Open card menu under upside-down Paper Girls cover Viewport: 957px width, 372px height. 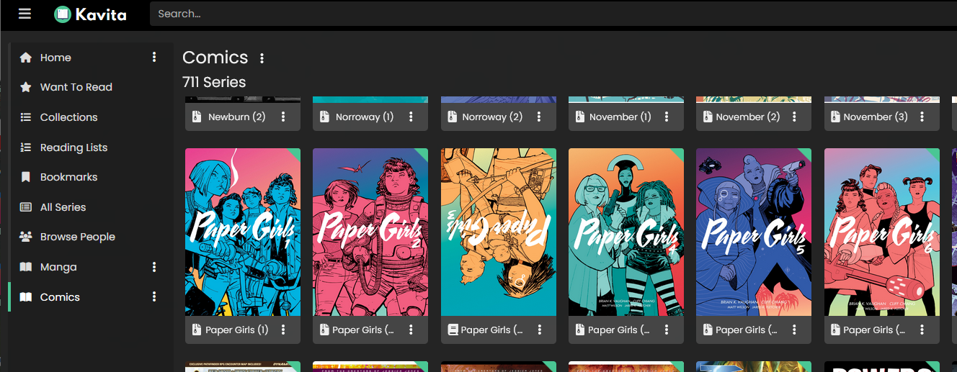pyautogui.click(x=540, y=330)
